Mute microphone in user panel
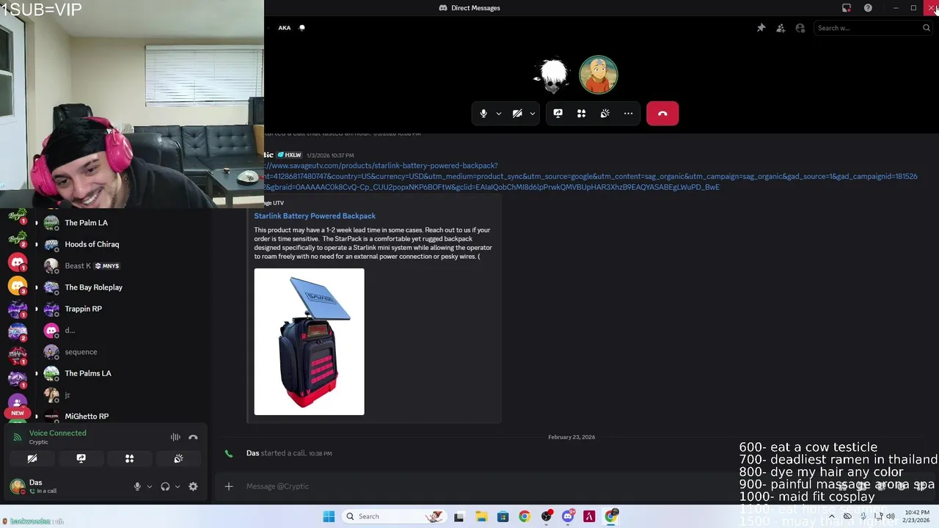 click(137, 486)
